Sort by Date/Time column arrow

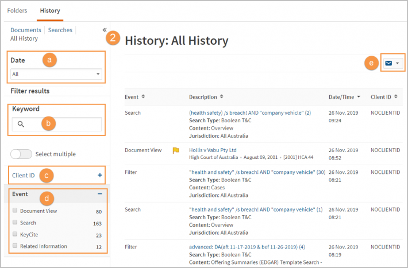click(x=359, y=97)
